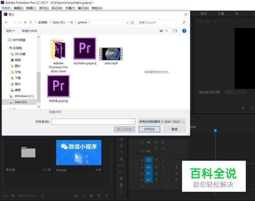
Task: Expand the 组织 organize dropdown menu
Action: (x=11, y=31)
